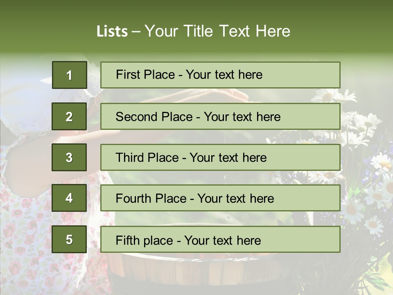Select the number 2 square
The height and width of the screenshot is (295, 393).
pos(69,116)
